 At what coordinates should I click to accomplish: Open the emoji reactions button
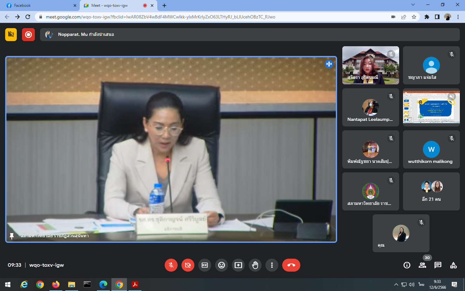click(222, 265)
